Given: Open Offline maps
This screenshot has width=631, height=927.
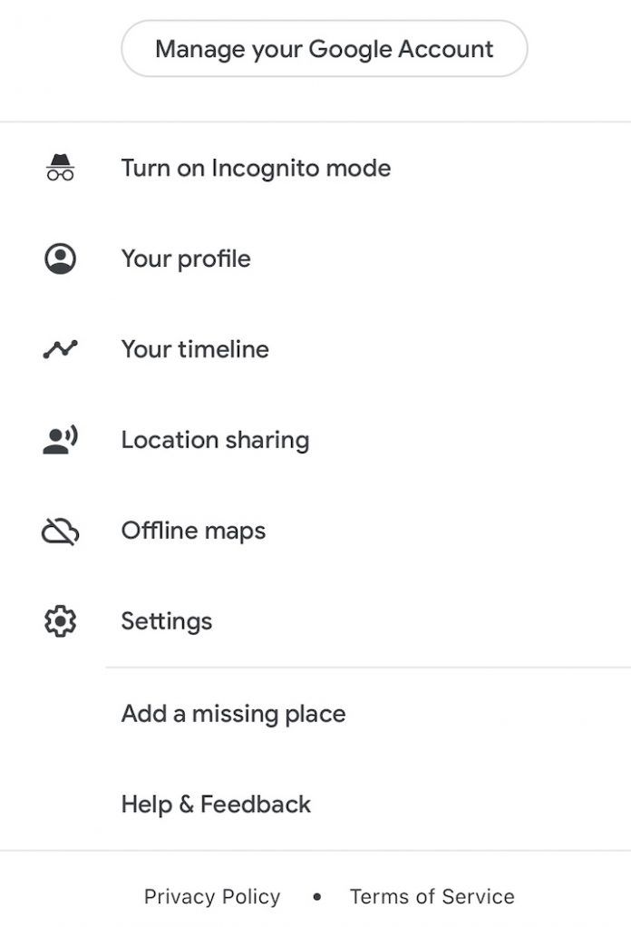Looking at the screenshot, I should pyautogui.click(x=193, y=530).
